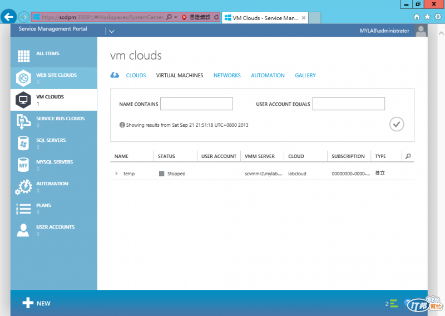The width and height of the screenshot is (445, 316).
Task: Open the User Accounts person icon
Action: click(x=23, y=230)
